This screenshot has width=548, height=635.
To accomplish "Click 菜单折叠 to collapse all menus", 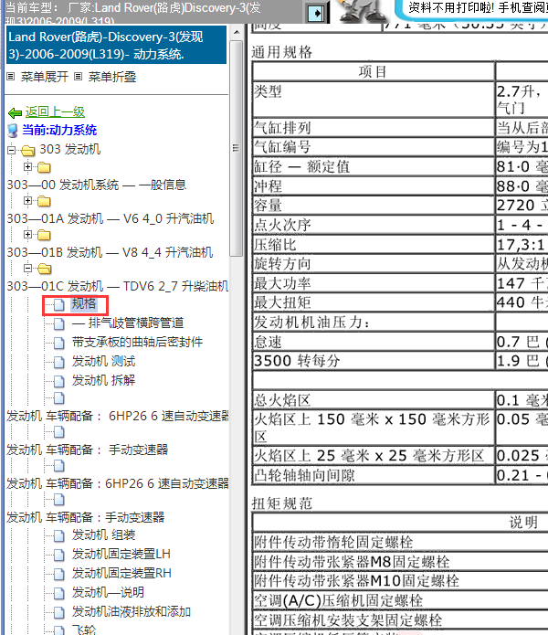I will tap(112, 77).
